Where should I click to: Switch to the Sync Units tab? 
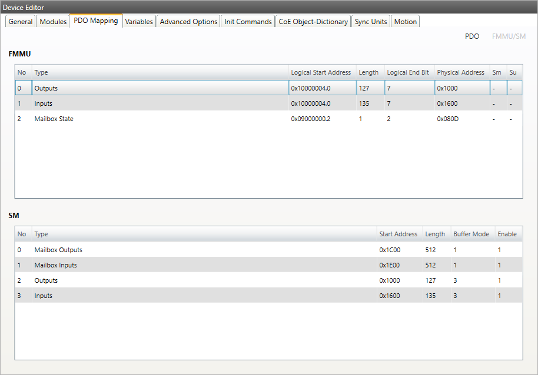[371, 22]
